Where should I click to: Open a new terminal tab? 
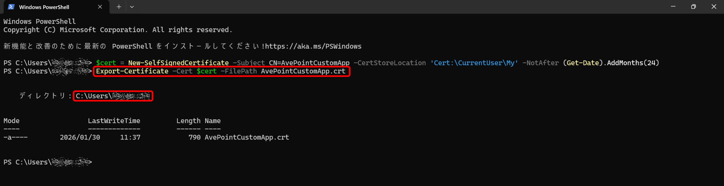point(119,7)
